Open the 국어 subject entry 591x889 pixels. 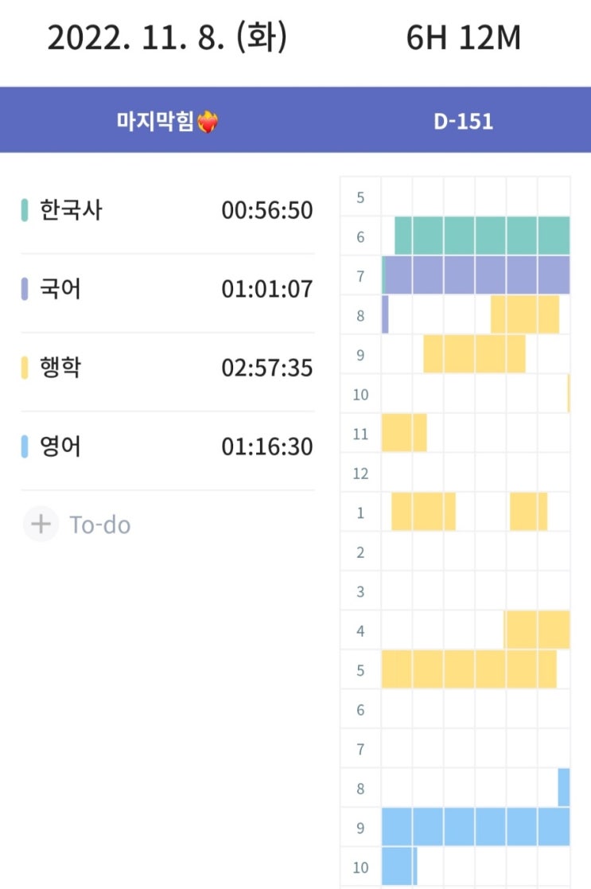click(60, 289)
